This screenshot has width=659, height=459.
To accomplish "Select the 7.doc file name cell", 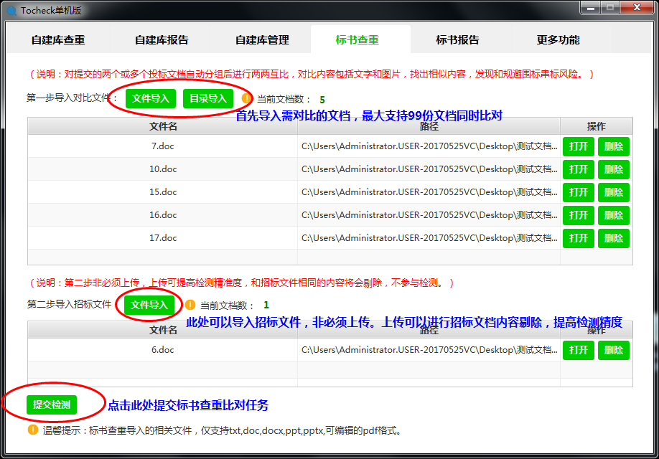I will click(163, 146).
